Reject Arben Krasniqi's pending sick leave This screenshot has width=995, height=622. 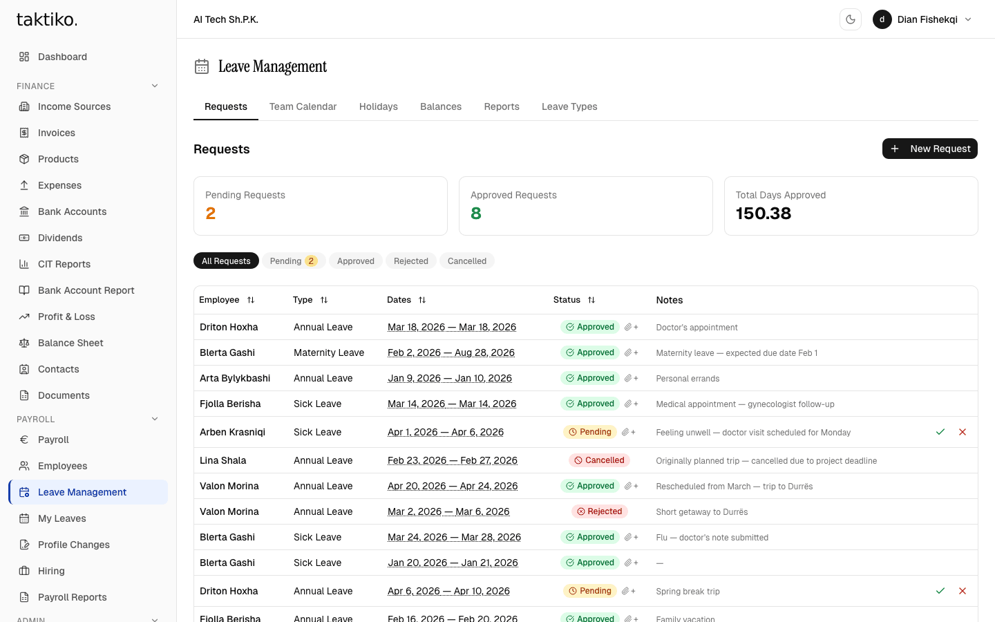(962, 432)
